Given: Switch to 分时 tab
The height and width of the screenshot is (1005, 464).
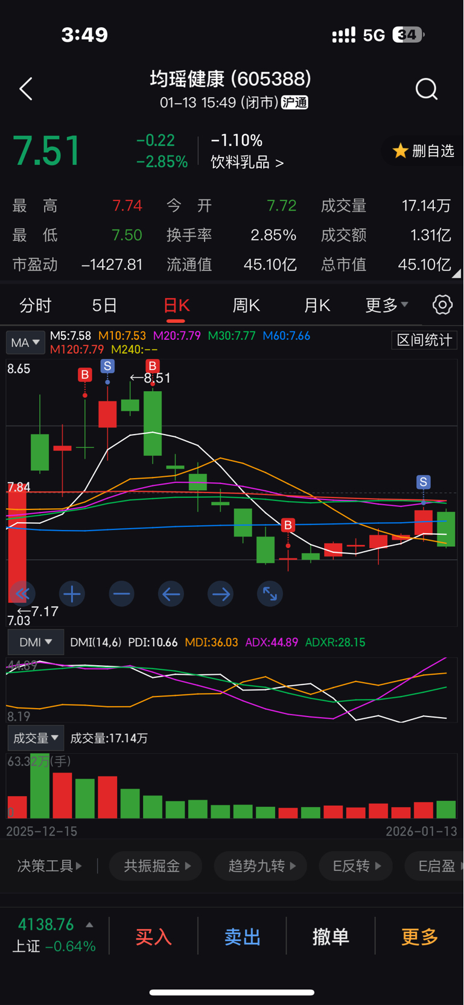Looking at the screenshot, I should [x=36, y=305].
